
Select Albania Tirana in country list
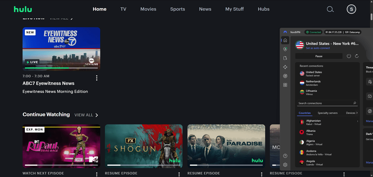pyautogui.click(x=328, y=132)
